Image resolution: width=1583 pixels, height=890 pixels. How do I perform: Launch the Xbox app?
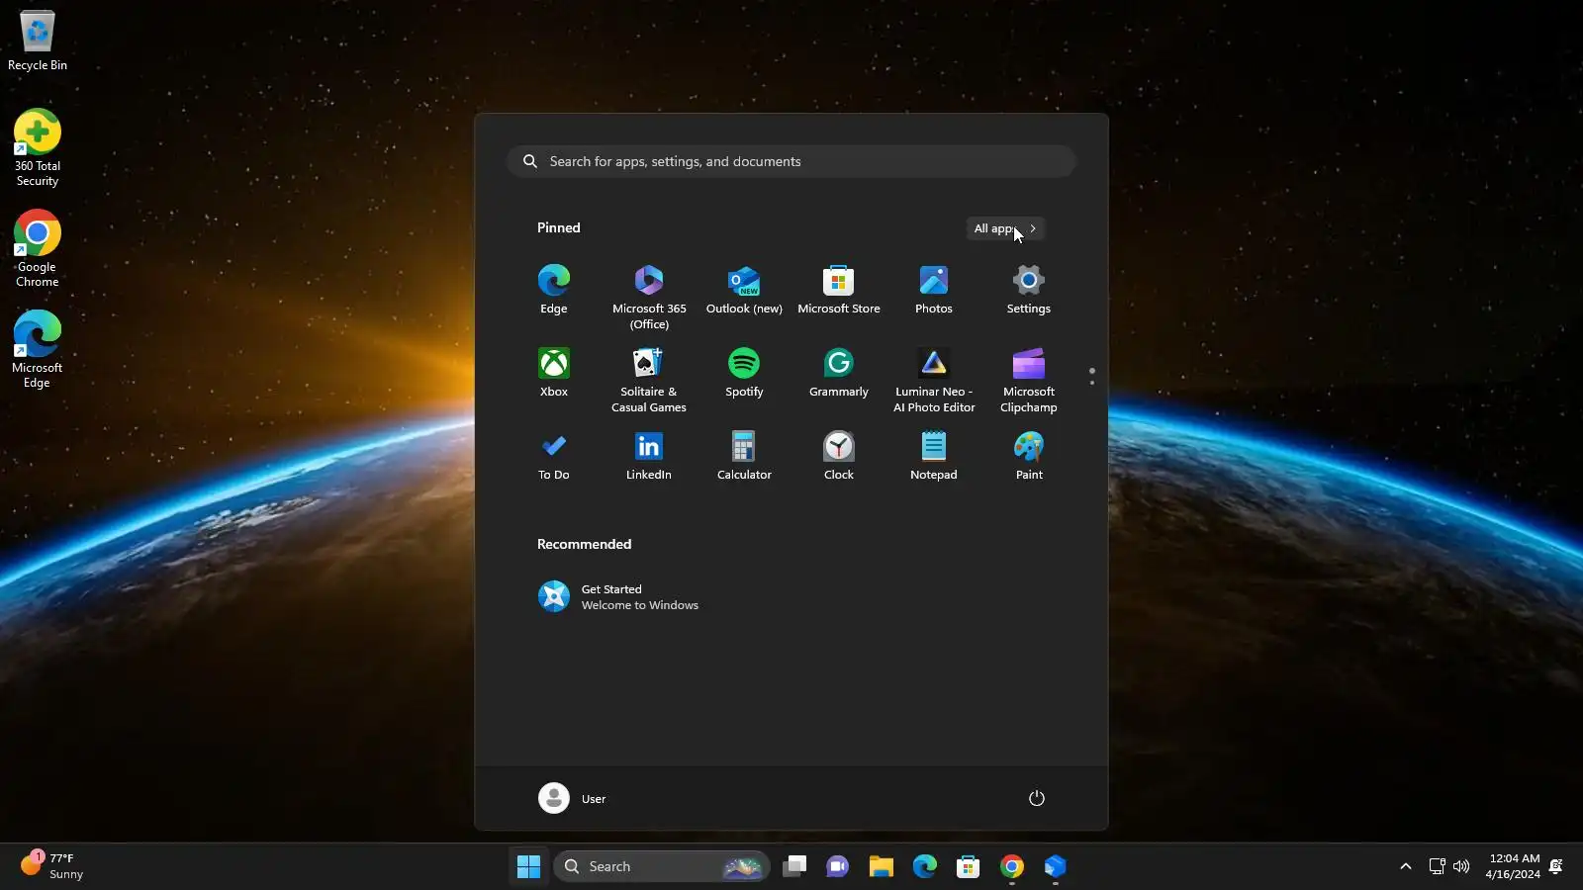tap(554, 373)
